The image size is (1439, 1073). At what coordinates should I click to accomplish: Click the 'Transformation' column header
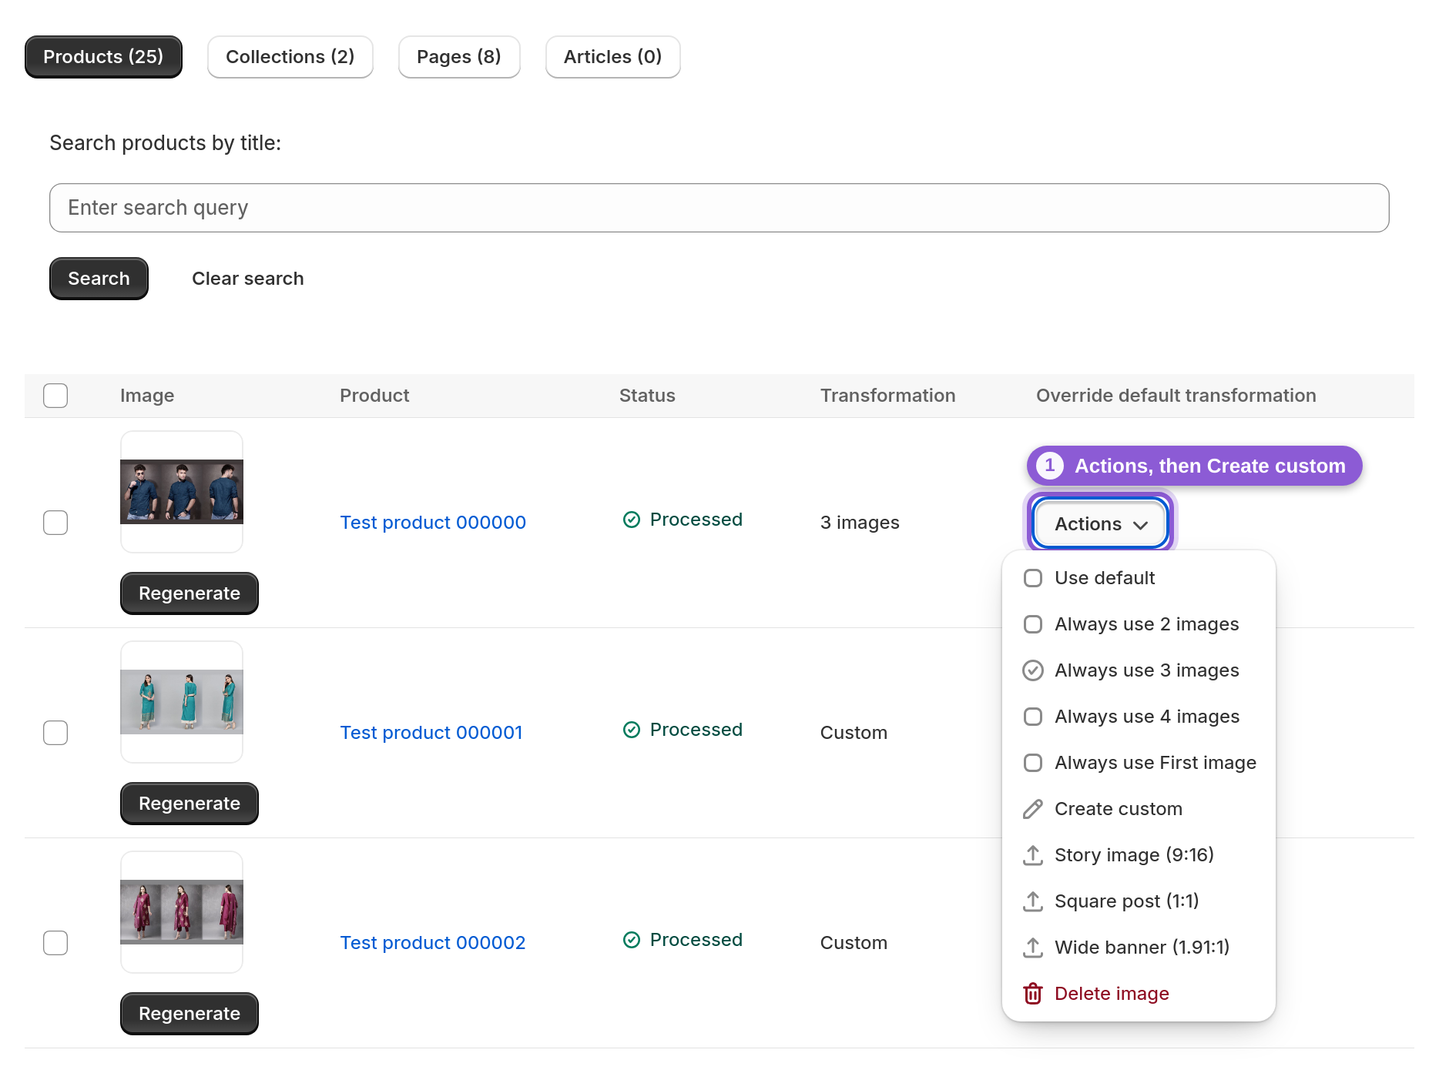[x=887, y=396]
